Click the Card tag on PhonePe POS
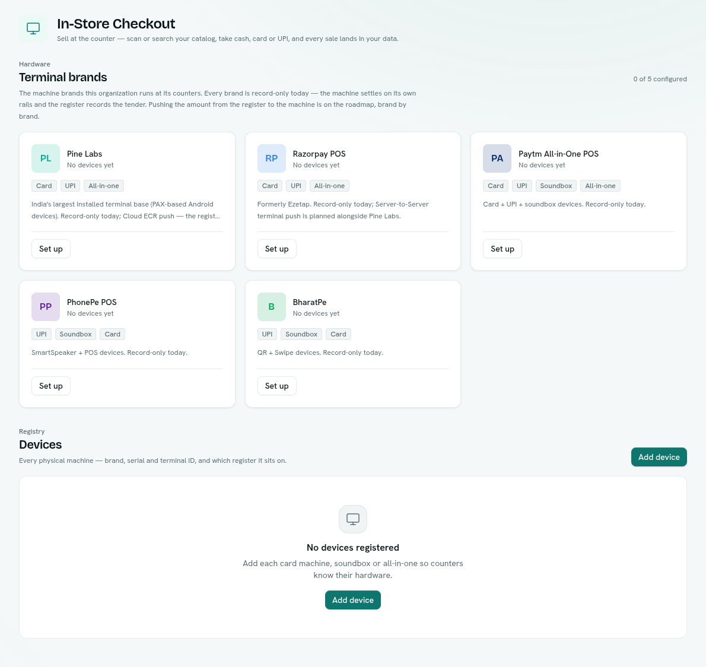The image size is (706, 667). pyautogui.click(x=113, y=334)
